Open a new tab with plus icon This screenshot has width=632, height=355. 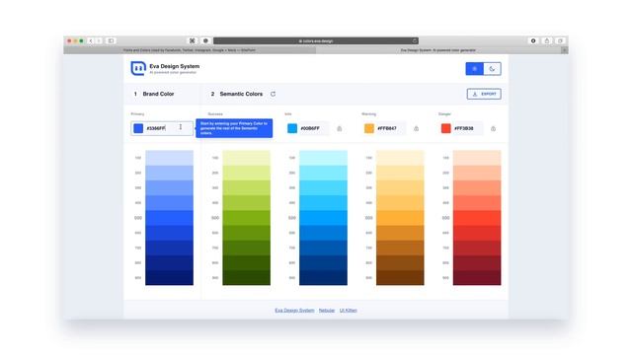pyautogui.click(x=565, y=50)
